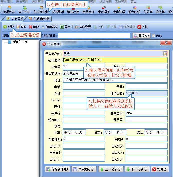The height and width of the screenshot is (177, 173).
Task: Click 保存排序 save order button
Action: click(x=127, y=27)
